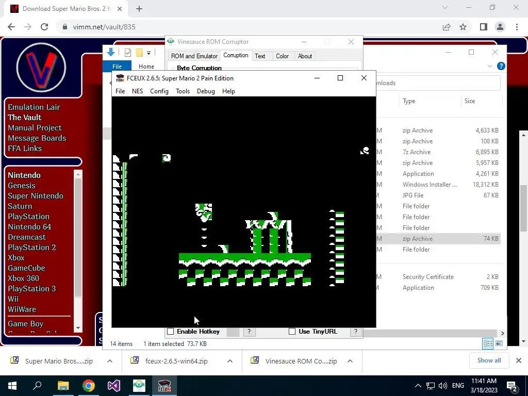Toggle Chrome side panel icon

(484, 27)
